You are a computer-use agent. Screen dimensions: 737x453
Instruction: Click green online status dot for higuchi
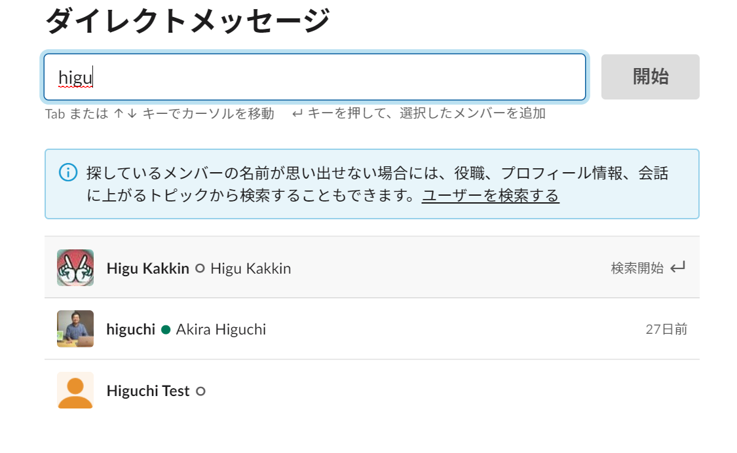point(166,330)
